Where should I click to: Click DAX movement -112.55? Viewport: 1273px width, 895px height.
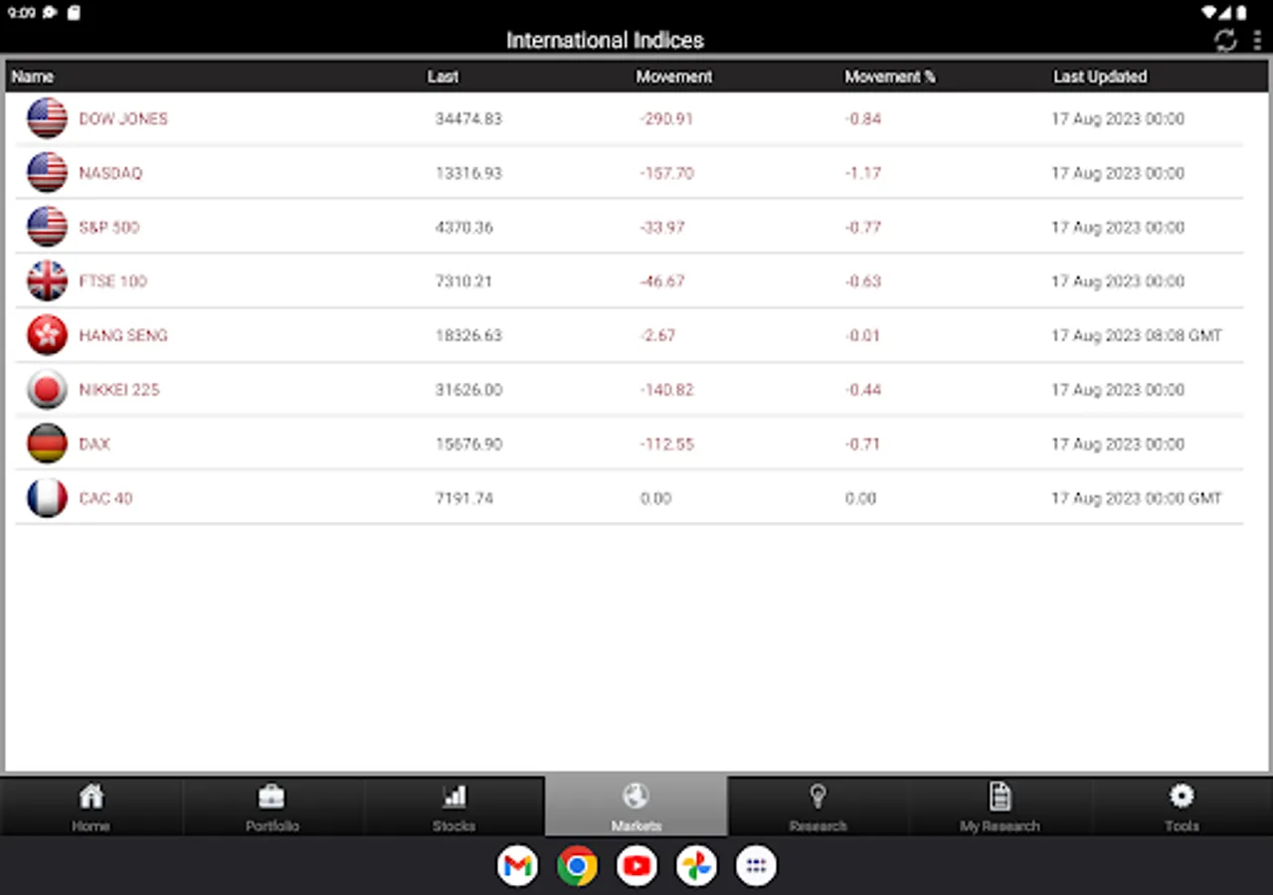666,444
